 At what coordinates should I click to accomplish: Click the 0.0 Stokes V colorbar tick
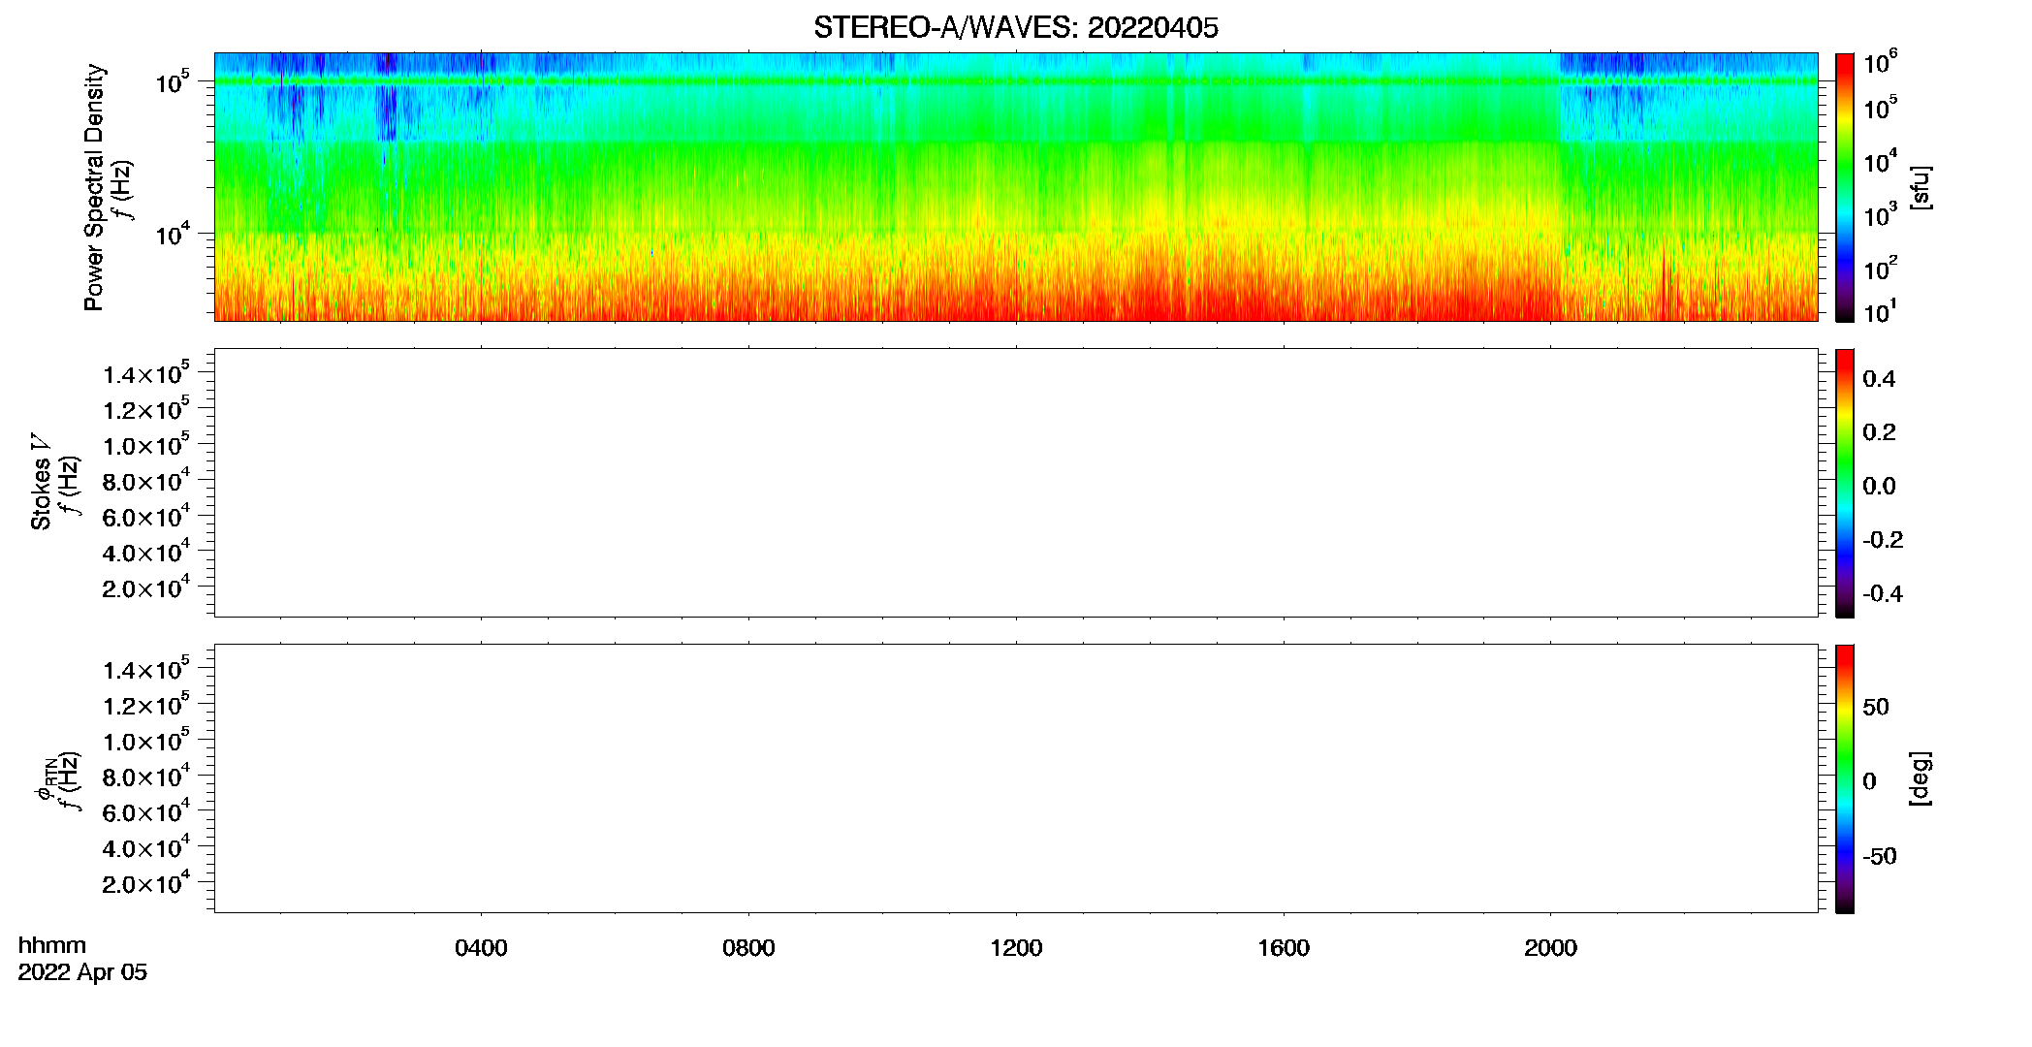pos(1879,486)
